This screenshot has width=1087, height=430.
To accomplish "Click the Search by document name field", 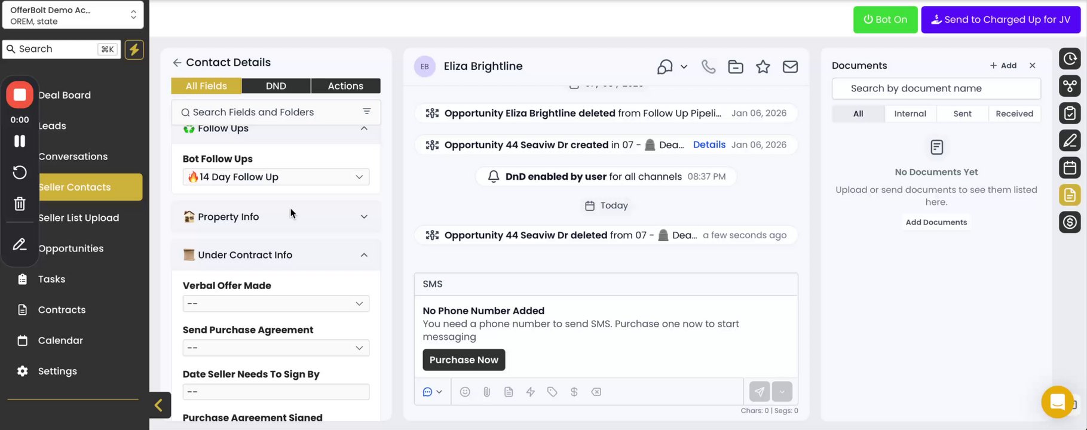I will pos(936,88).
